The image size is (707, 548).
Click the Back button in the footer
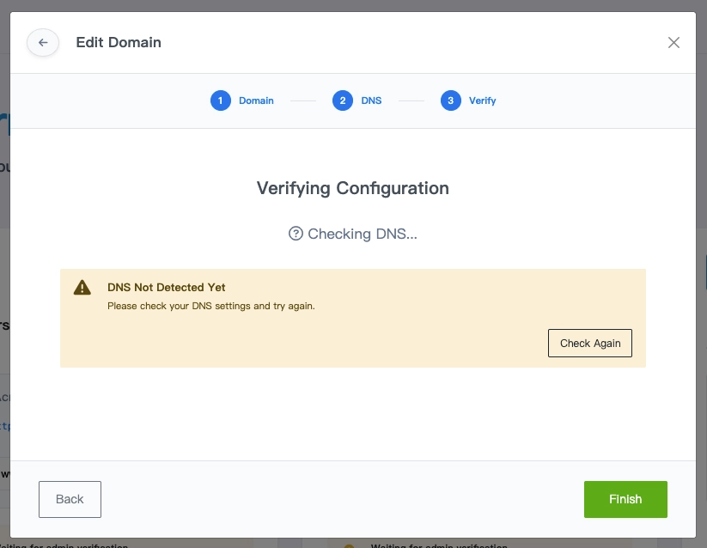[x=70, y=499]
